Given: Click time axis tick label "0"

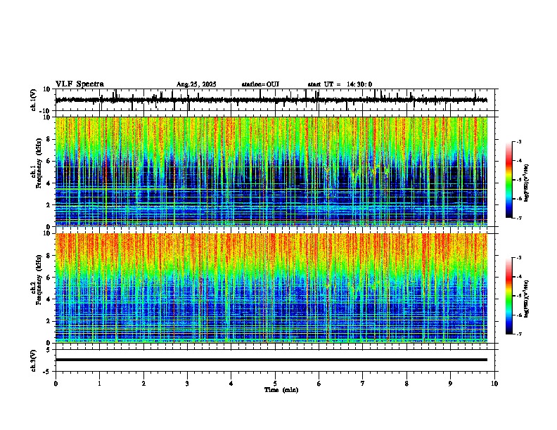Looking at the screenshot, I should 56,384.
